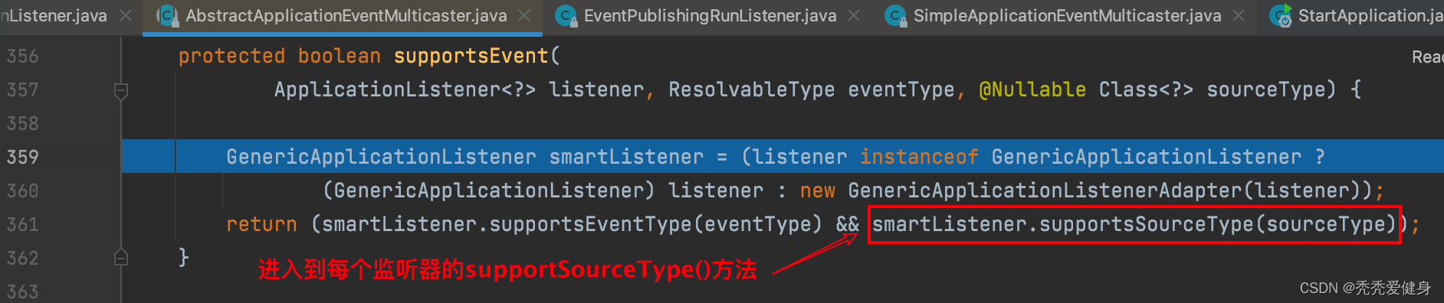Close the partially visible Listener.java tab
This screenshot has width=1444, height=303.
tap(126, 15)
